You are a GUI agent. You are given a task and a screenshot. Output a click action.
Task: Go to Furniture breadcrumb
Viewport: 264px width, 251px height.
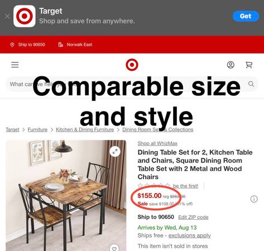point(37,129)
